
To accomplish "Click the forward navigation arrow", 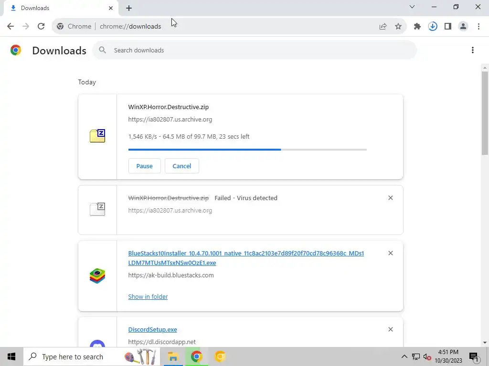I will coord(26,26).
